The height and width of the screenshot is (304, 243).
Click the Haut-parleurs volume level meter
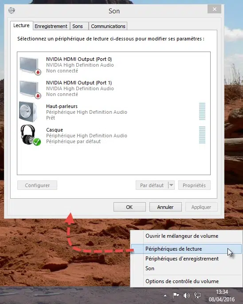(x=202, y=112)
